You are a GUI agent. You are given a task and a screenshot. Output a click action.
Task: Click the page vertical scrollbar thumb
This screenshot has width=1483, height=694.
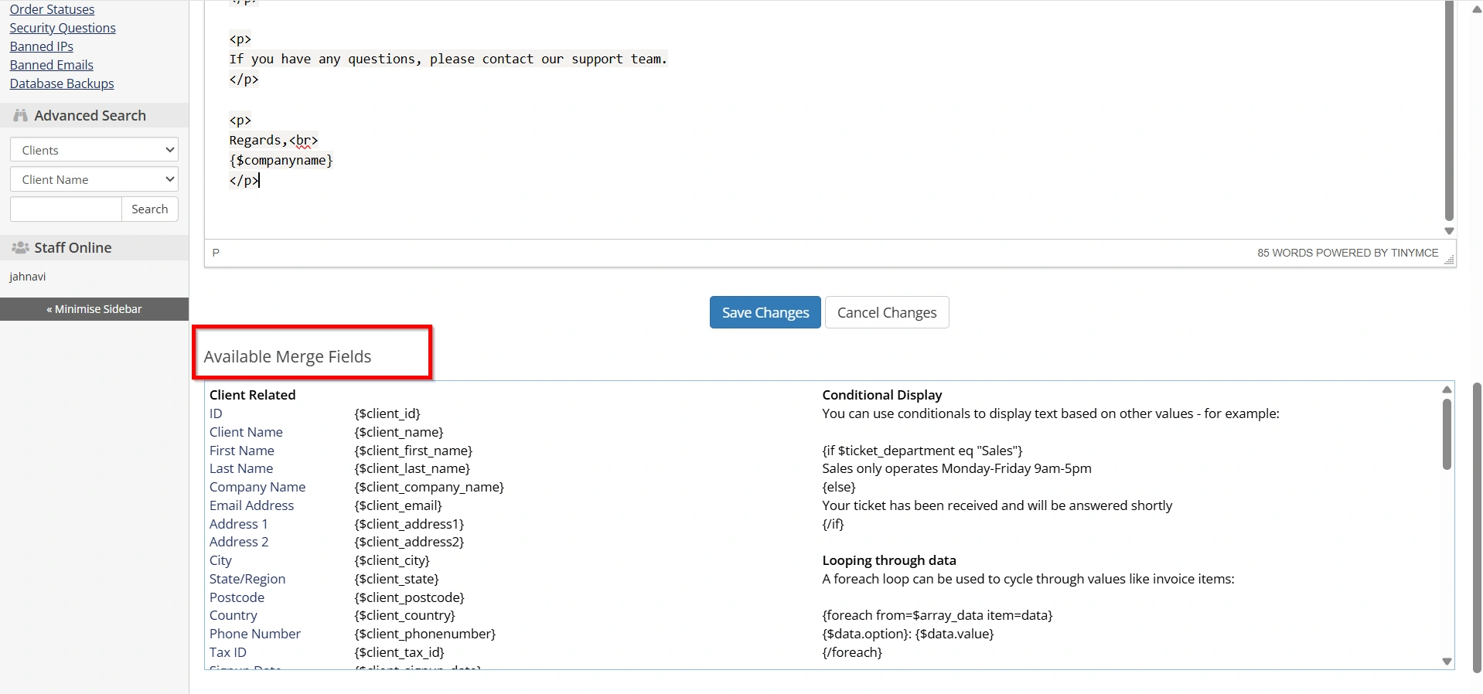click(x=1477, y=527)
